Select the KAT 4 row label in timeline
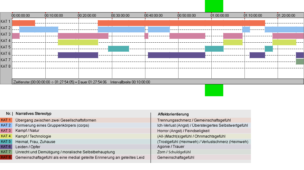 pyautogui.click(x=5, y=41)
